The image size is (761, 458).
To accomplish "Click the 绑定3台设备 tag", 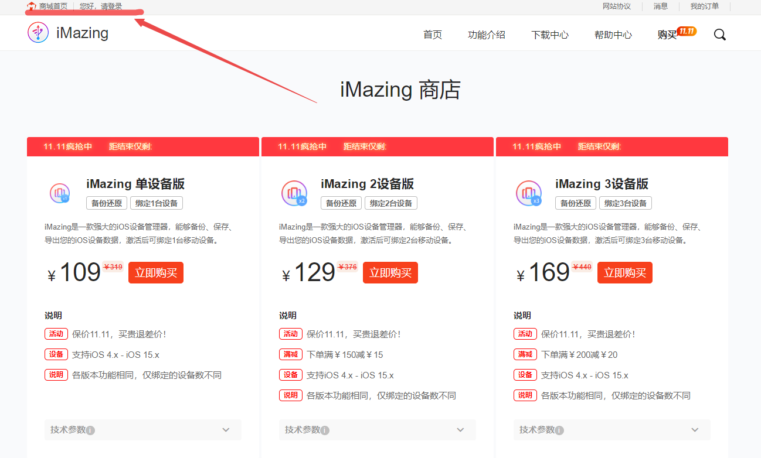I will [626, 203].
